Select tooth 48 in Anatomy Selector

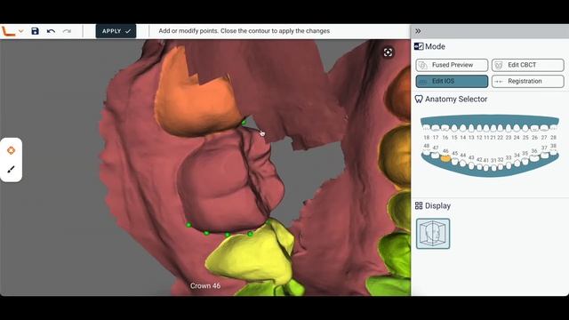(427, 152)
